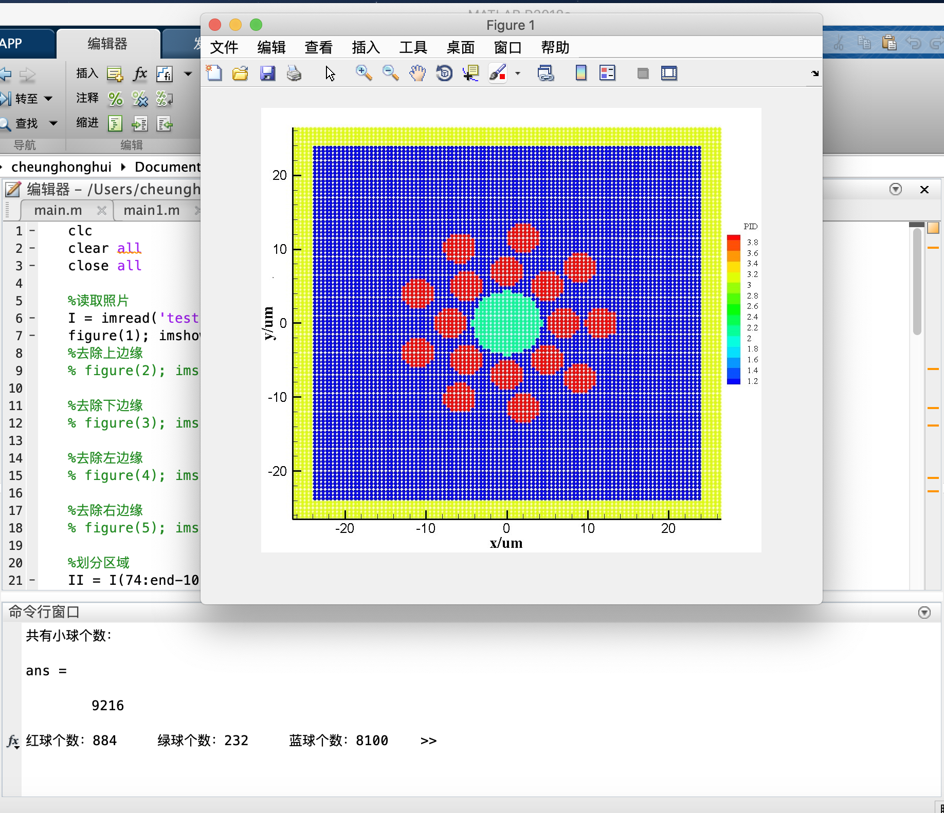Open command window actions dropdown circle
Viewport: 944px width, 813px height.
tap(924, 613)
